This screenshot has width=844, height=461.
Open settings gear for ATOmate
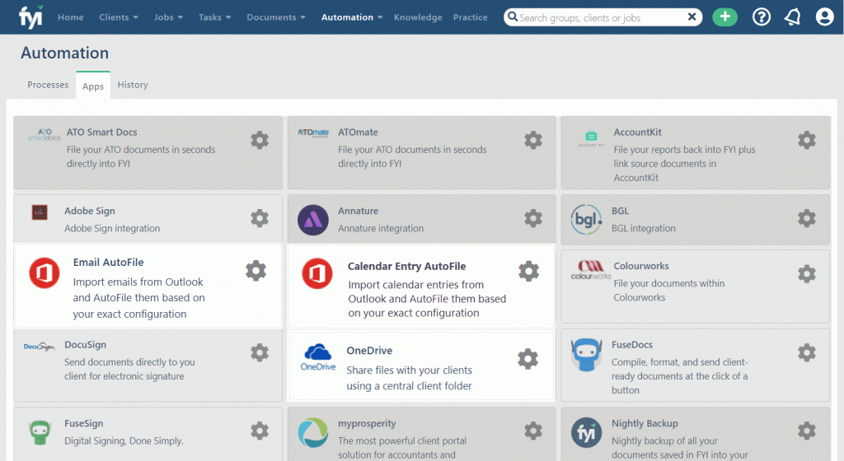pos(533,140)
